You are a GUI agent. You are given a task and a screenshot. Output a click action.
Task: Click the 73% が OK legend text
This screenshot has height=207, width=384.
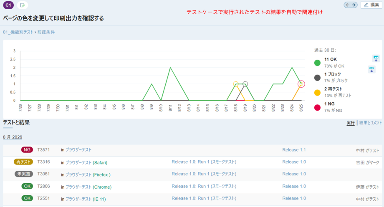coord(334,66)
